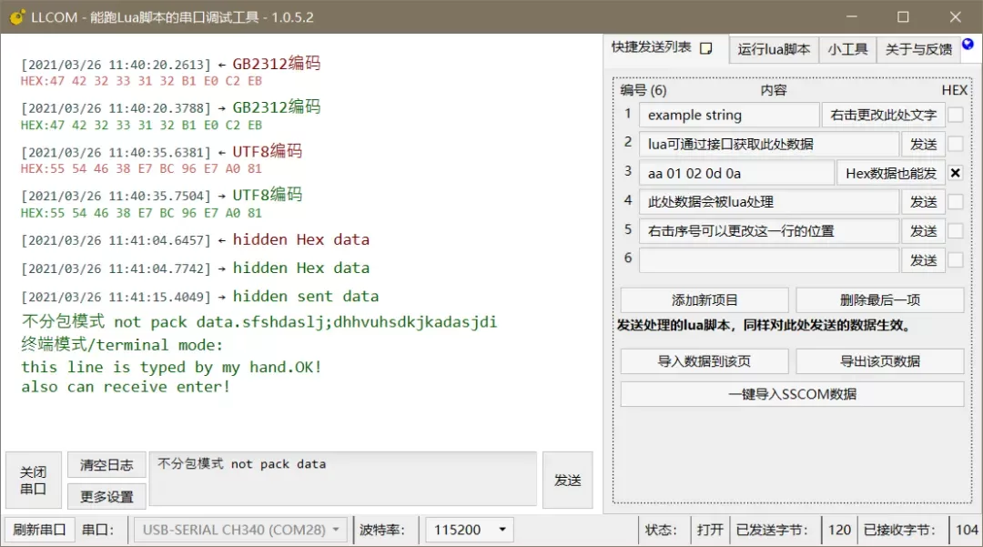
Task: Click log line 'this line is typed by my hand.OK!'
Action: [x=171, y=367]
